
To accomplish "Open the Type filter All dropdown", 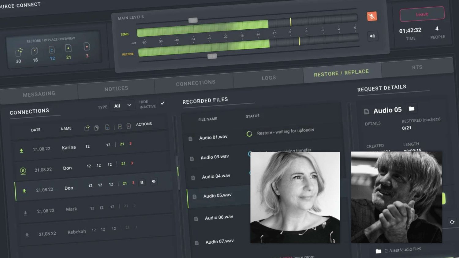I will pyautogui.click(x=122, y=105).
